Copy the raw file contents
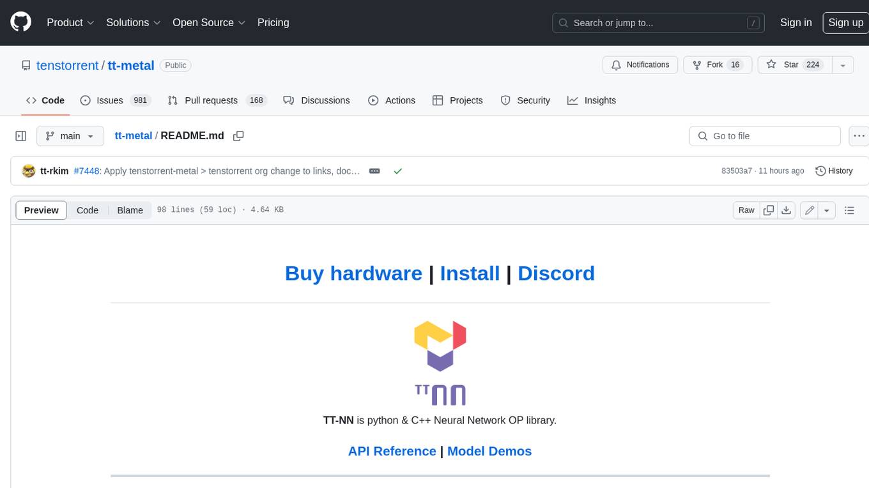 tap(769, 210)
